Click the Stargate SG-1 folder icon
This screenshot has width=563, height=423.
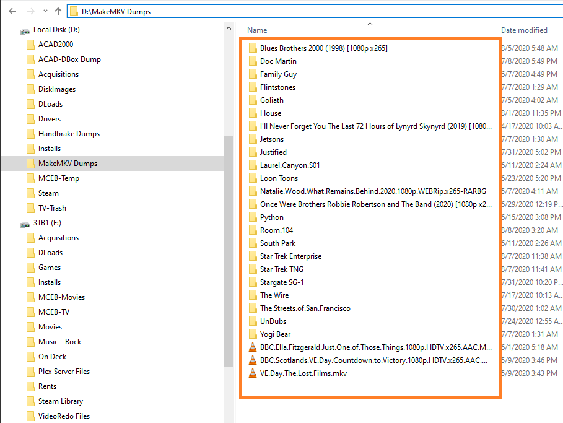(253, 282)
